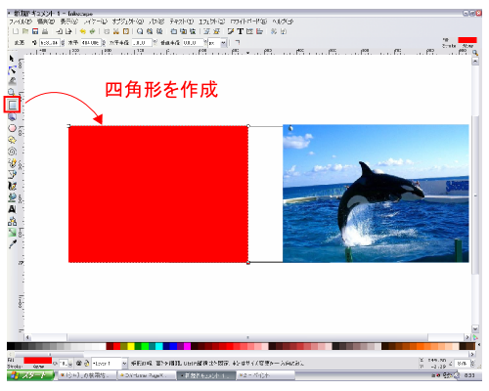This screenshot has height=391, width=489.
Task: Select the Node edit tool
Action: (x=12, y=69)
